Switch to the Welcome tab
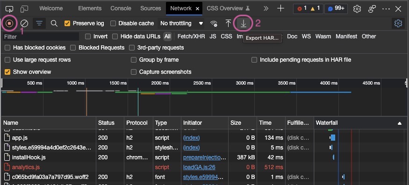The image size is (409, 185). click(x=51, y=8)
